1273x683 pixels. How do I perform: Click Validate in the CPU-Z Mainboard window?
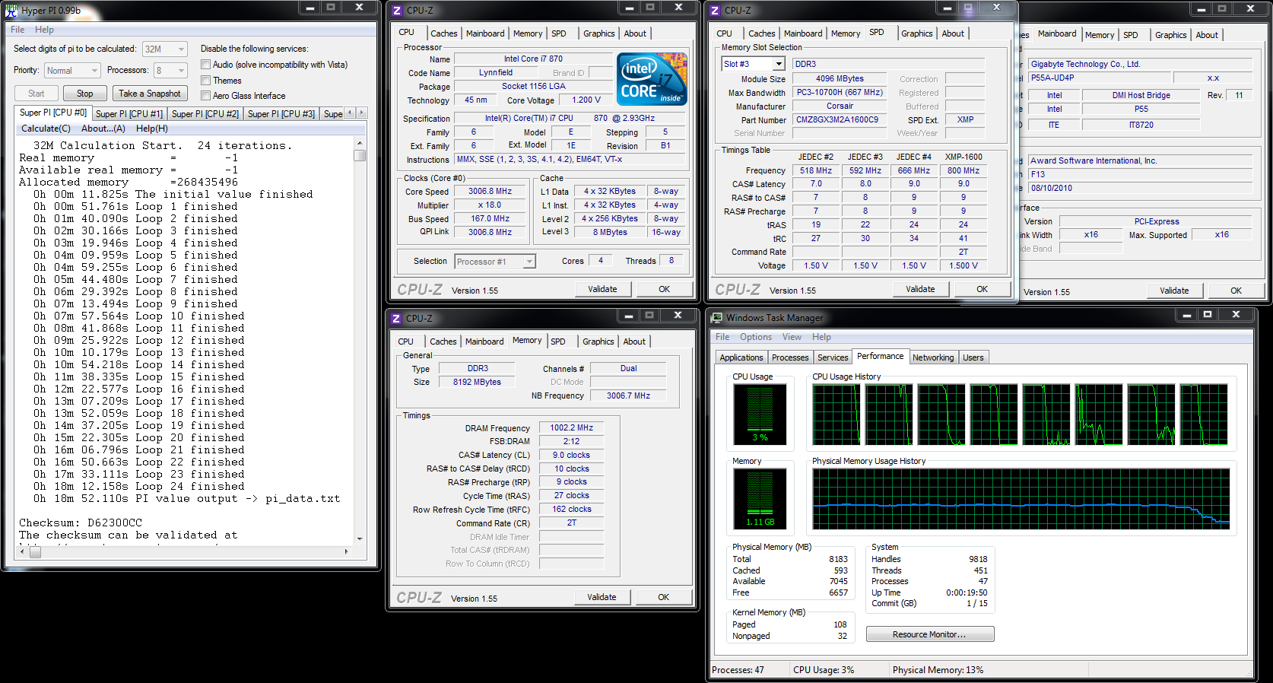coord(1174,291)
